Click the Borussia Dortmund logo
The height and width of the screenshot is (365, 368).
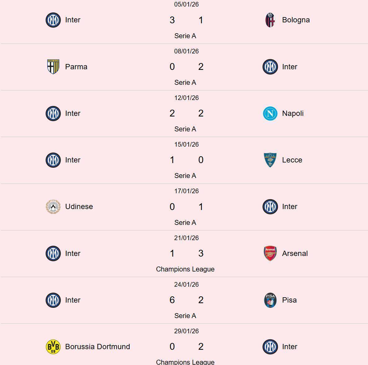click(x=53, y=347)
